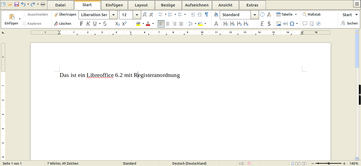Center the paragraph horizontally
361x166 pixels.
pos(168,24)
